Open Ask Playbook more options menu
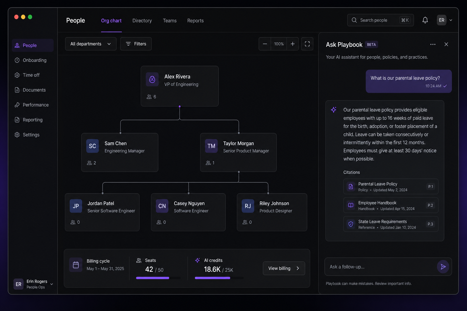Viewport: 467px width, 311px height. (433, 44)
